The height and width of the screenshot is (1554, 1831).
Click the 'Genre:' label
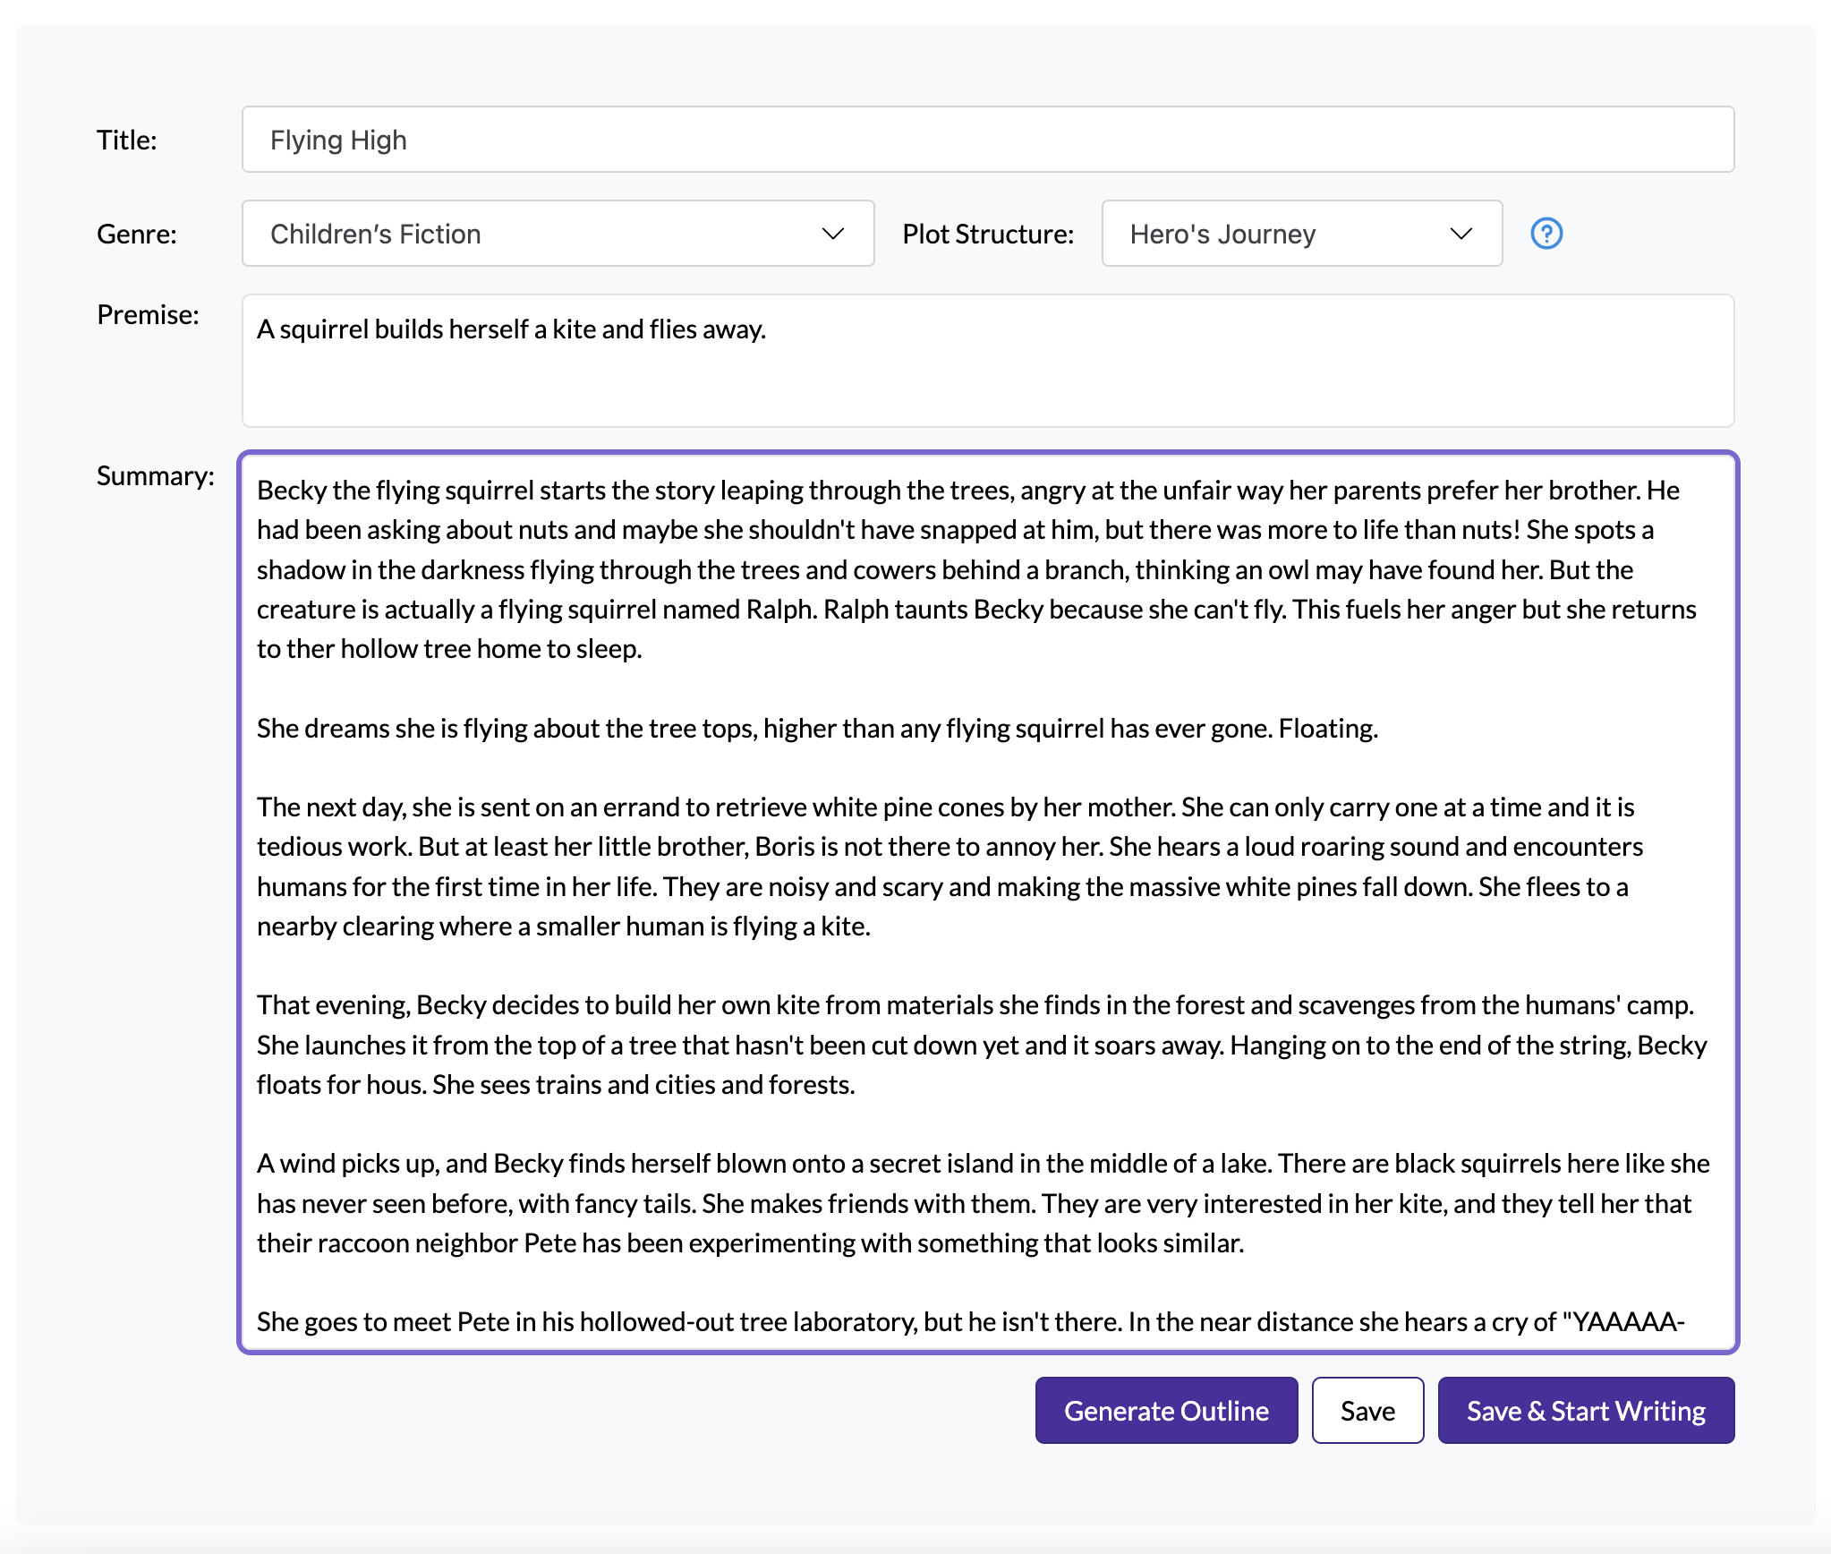click(137, 235)
